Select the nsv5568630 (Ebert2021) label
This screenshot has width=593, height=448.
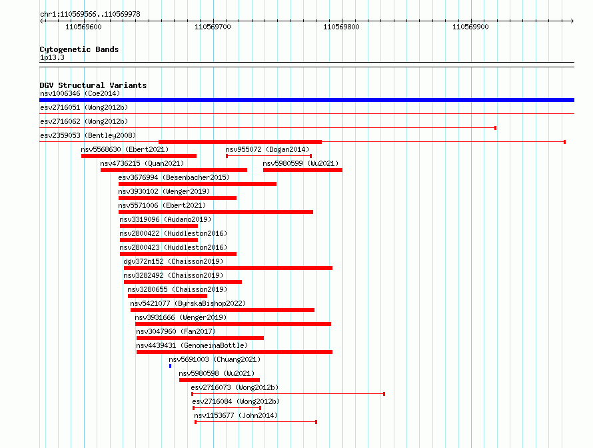[125, 149]
